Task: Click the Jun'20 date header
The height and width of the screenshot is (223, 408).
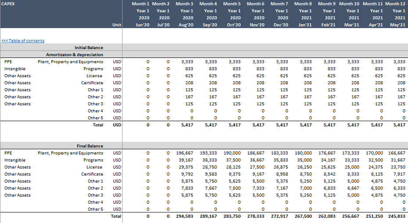Action: (142, 25)
